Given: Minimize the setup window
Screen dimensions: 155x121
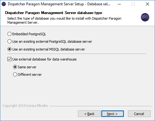Looking at the screenshot, I should click(x=119, y=4).
